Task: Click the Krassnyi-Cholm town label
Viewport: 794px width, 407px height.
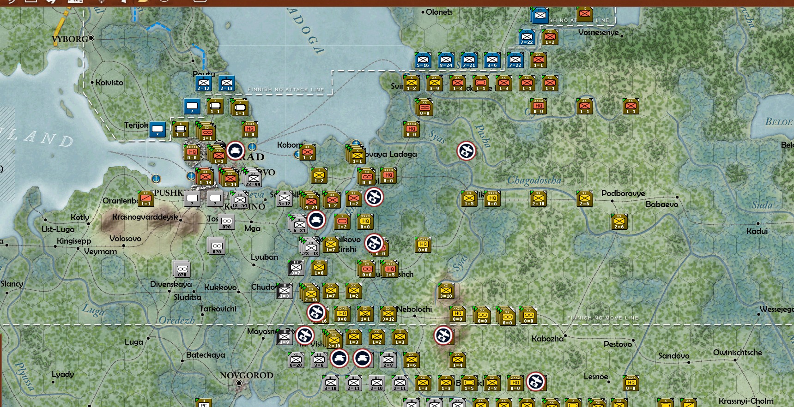Action: point(746,401)
